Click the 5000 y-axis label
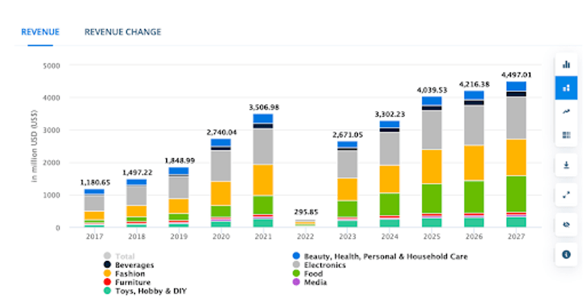The height and width of the screenshot is (307, 585). point(51,66)
